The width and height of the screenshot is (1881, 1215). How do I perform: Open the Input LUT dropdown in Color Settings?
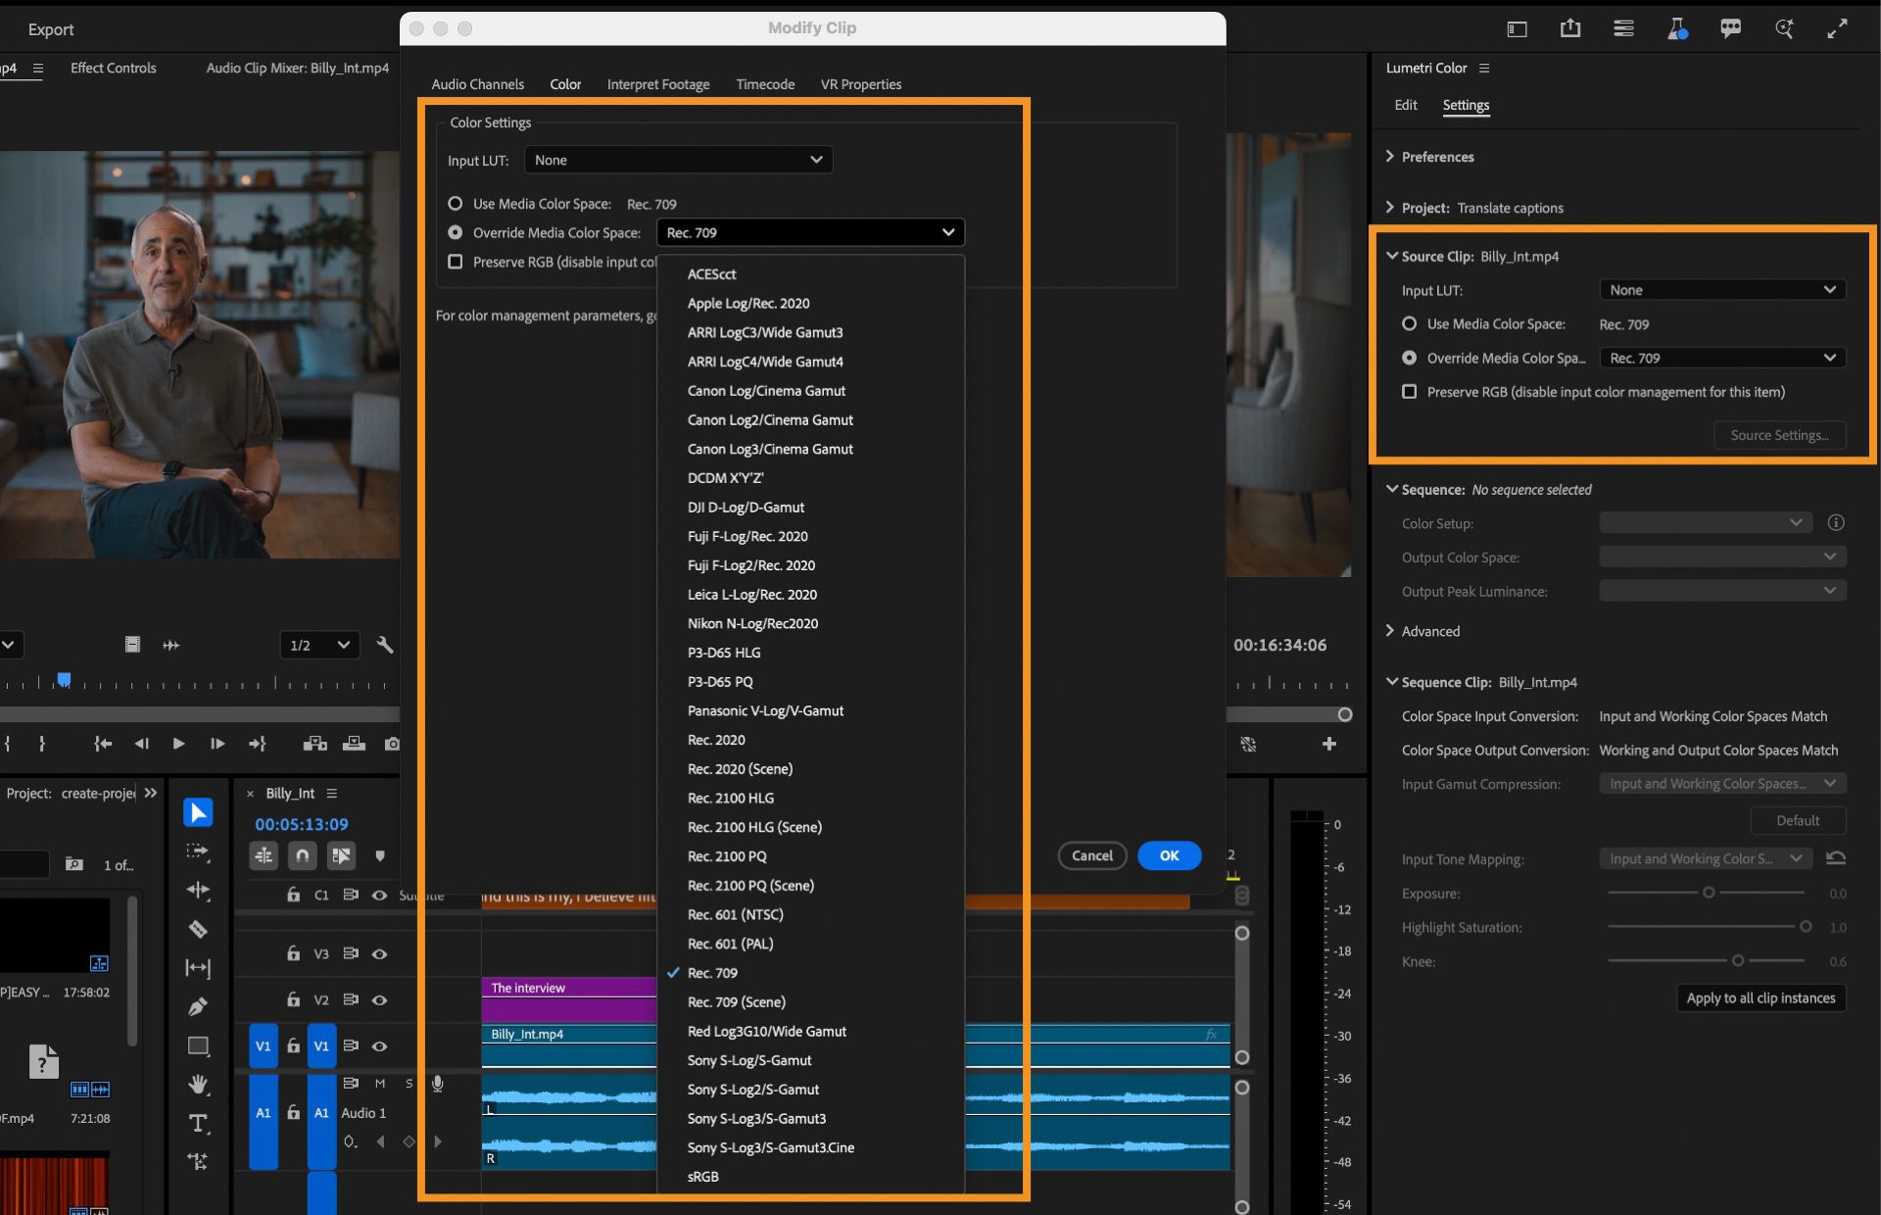pyautogui.click(x=678, y=160)
